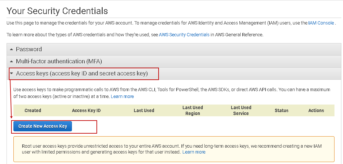The image size is (343, 164).
Task: Open the IAM Console link
Action: point(321,23)
